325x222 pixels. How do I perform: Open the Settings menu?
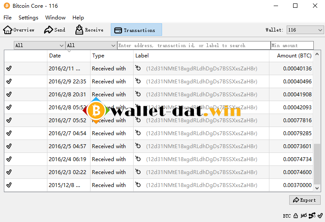[28, 18]
